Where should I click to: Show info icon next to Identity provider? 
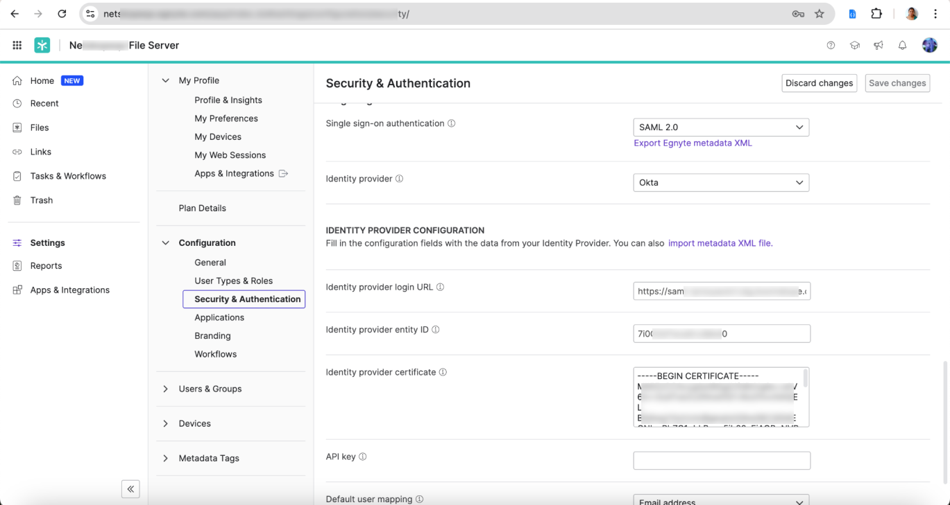tap(399, 179)
